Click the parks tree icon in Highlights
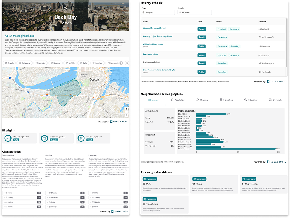This screenshot has height=218, width=290. point(8,138)
